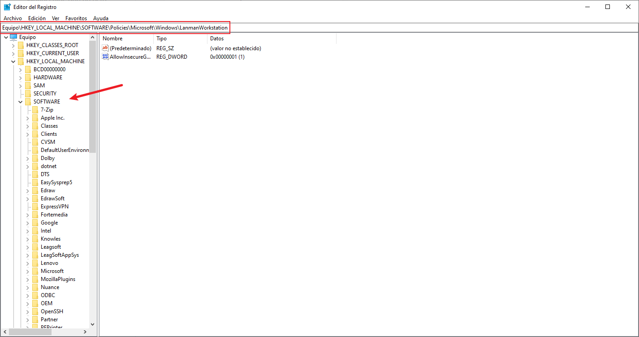The image size is (639, 337).
Task: Select the Equipo computer icon in tree
Action: [13, 37]
